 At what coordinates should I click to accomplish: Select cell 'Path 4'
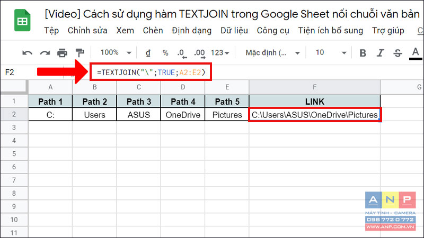click(x=183, y=102)
